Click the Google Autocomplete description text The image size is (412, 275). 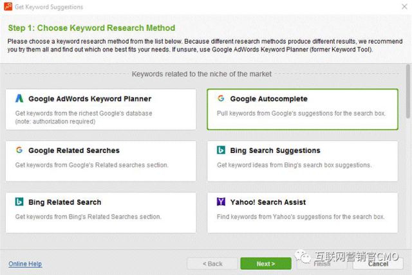(301, 114)
